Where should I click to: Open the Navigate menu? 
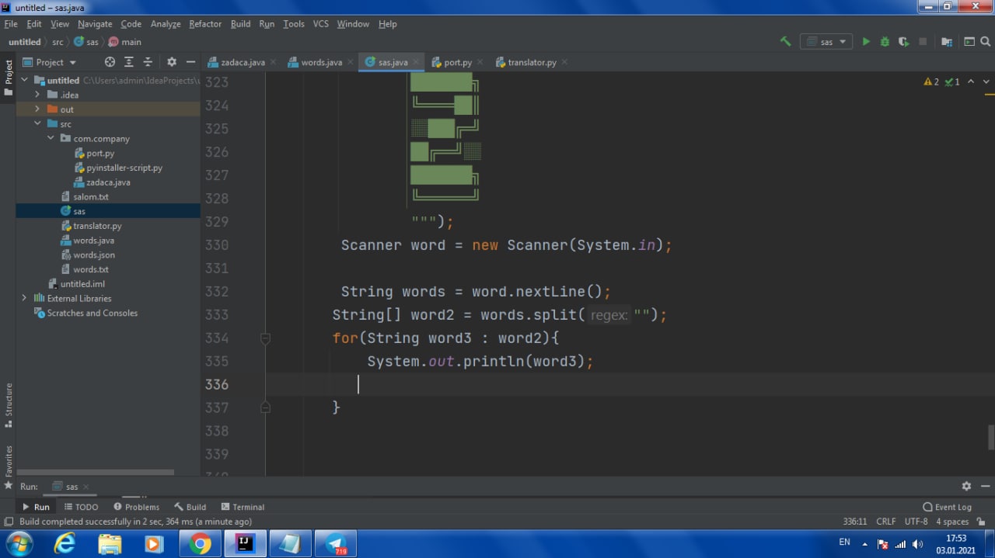[95, 24]
